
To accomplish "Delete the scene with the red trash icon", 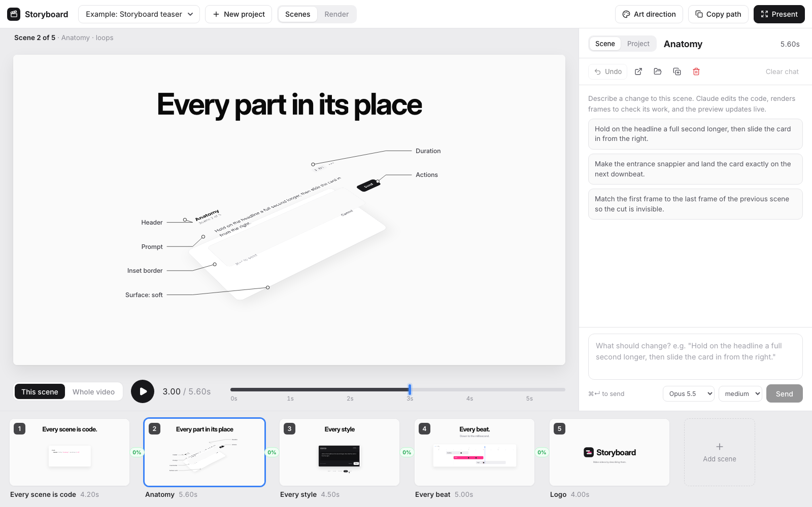I will point(696,71).
